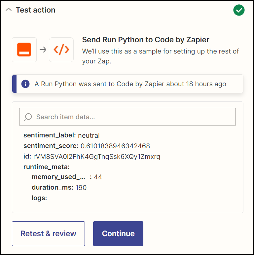The image size is (254, 255).
Task: Click the Search item data field
Action: click(127, 117)
